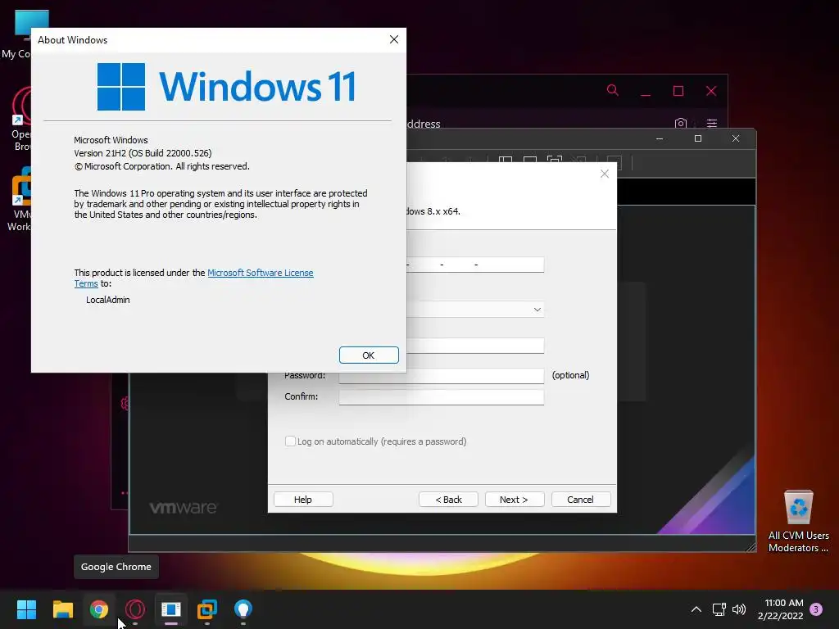Toggle VMware library sidebar view icon
This screenshot has width=839, height=629.
pyautogui.click(x=505, y=161)
